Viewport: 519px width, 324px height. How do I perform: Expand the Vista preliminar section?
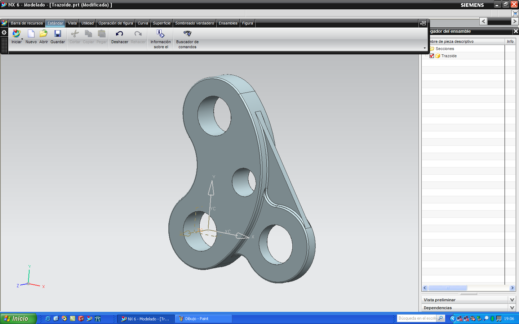(x=512, y=300)
